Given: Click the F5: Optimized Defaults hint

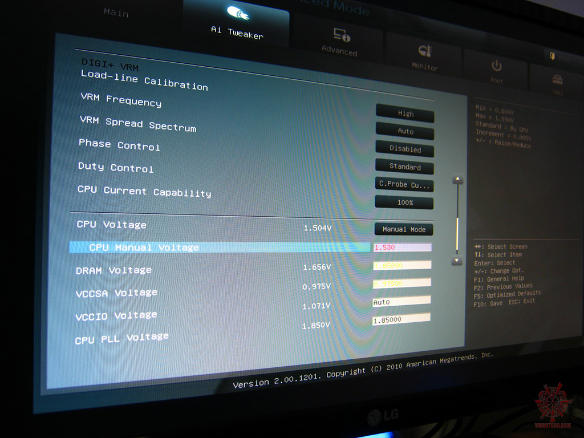Looking at the screenshot, I should point(507,294).
